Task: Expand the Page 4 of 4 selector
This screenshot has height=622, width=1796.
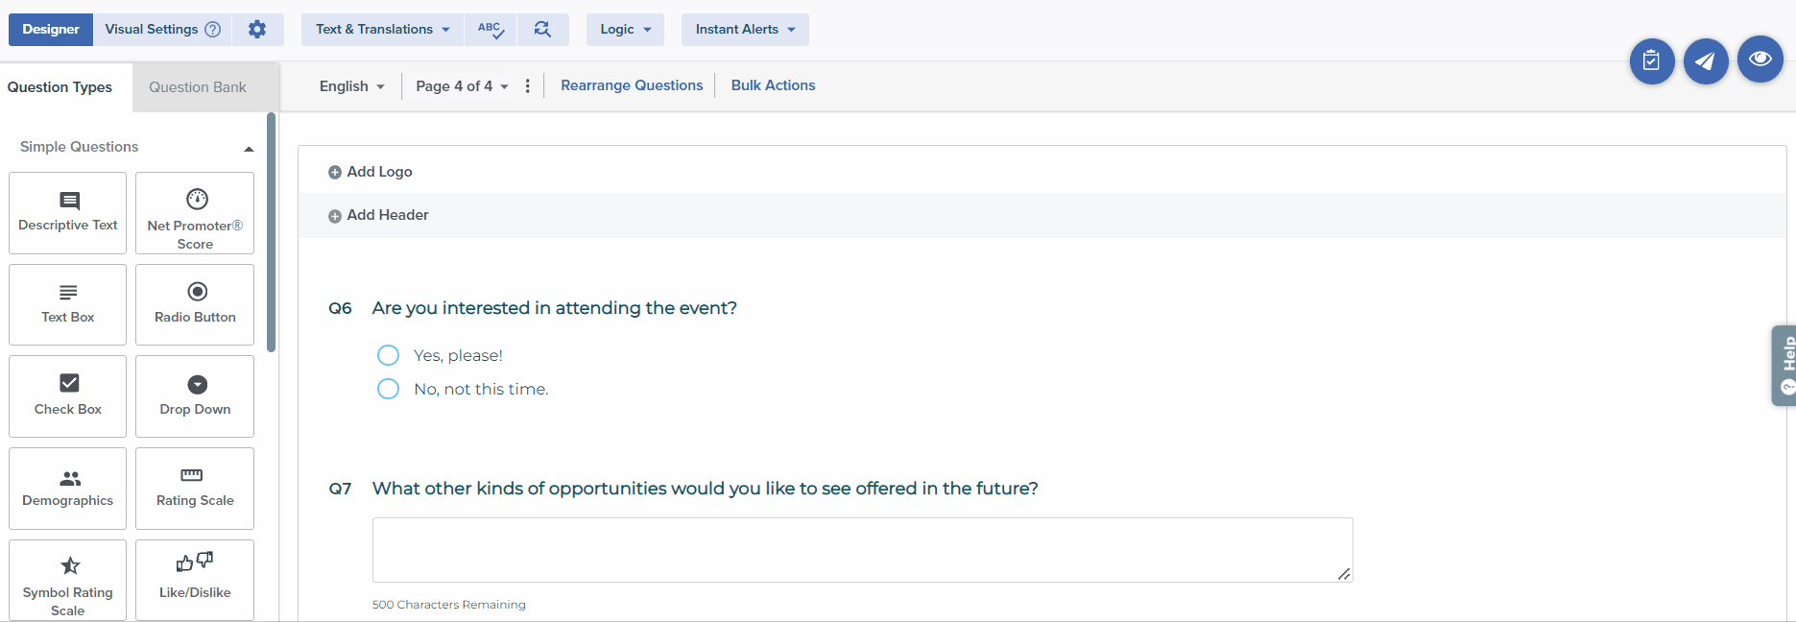Action: pyautogui.click(x=462, y=86)
